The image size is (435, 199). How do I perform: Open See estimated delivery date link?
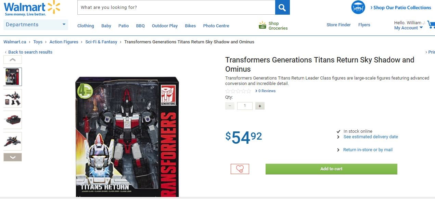pyautogui.click(x=371, y=137)
